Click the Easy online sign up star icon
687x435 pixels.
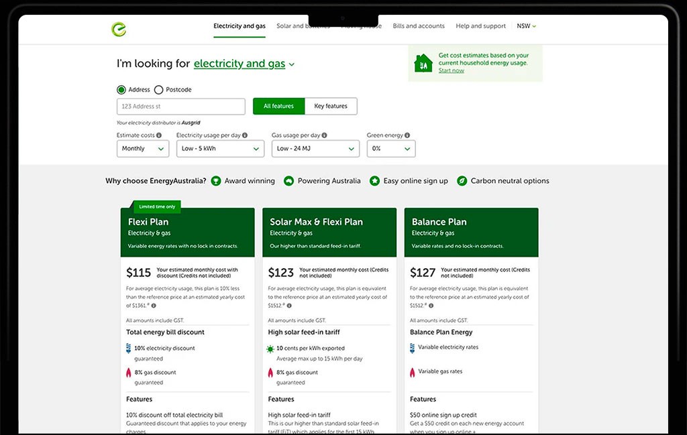tap(374, 181)
